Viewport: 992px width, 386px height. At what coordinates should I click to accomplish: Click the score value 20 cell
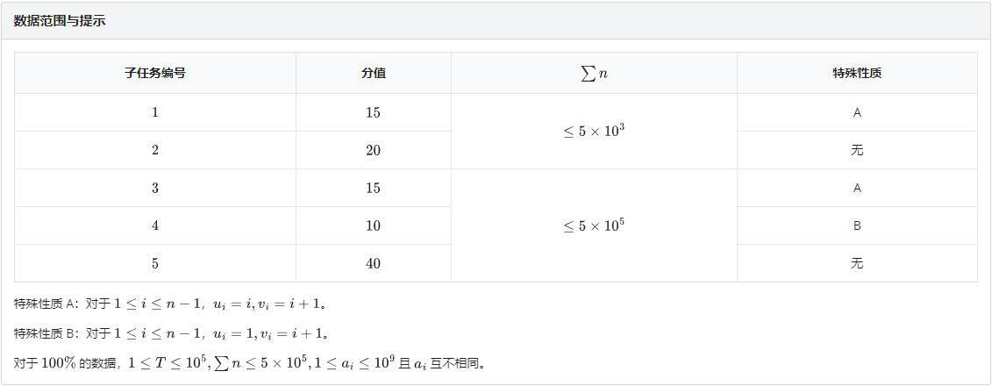pos(374,150)
